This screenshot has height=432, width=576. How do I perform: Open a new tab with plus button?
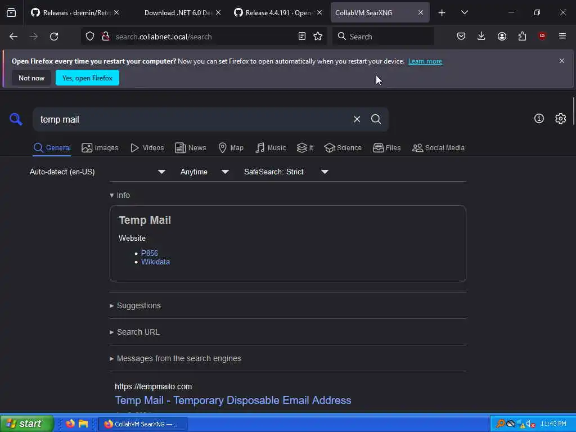442,13
